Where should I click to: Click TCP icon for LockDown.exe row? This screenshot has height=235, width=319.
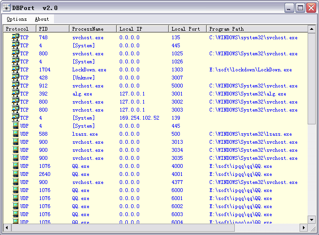(x=16, y=70)
